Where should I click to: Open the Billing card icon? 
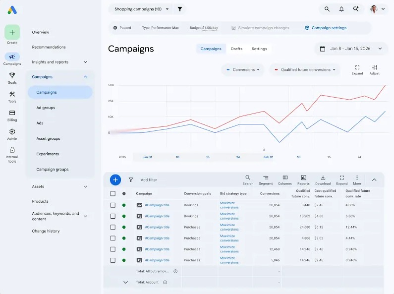coord(12,113)
